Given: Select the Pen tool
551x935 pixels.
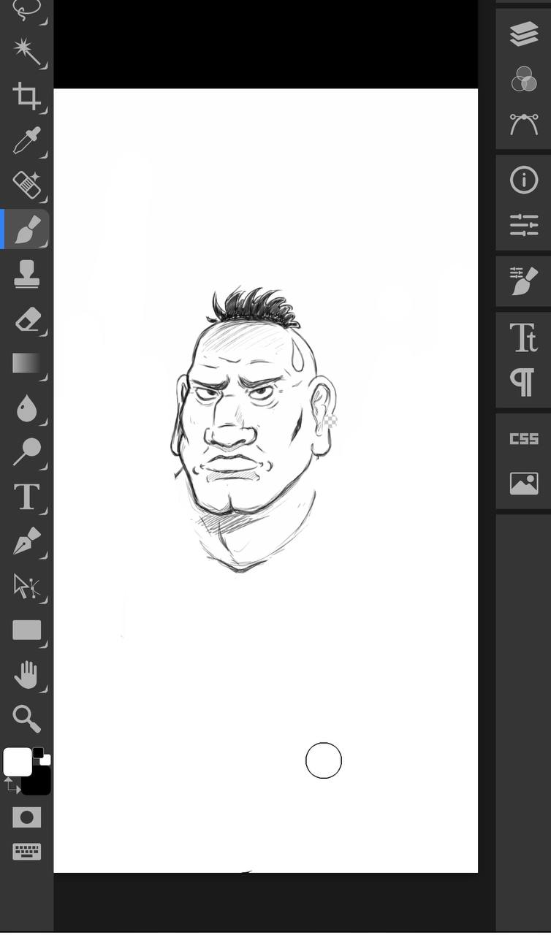Looking at the screenshot, I should click(x=26, y=541).
